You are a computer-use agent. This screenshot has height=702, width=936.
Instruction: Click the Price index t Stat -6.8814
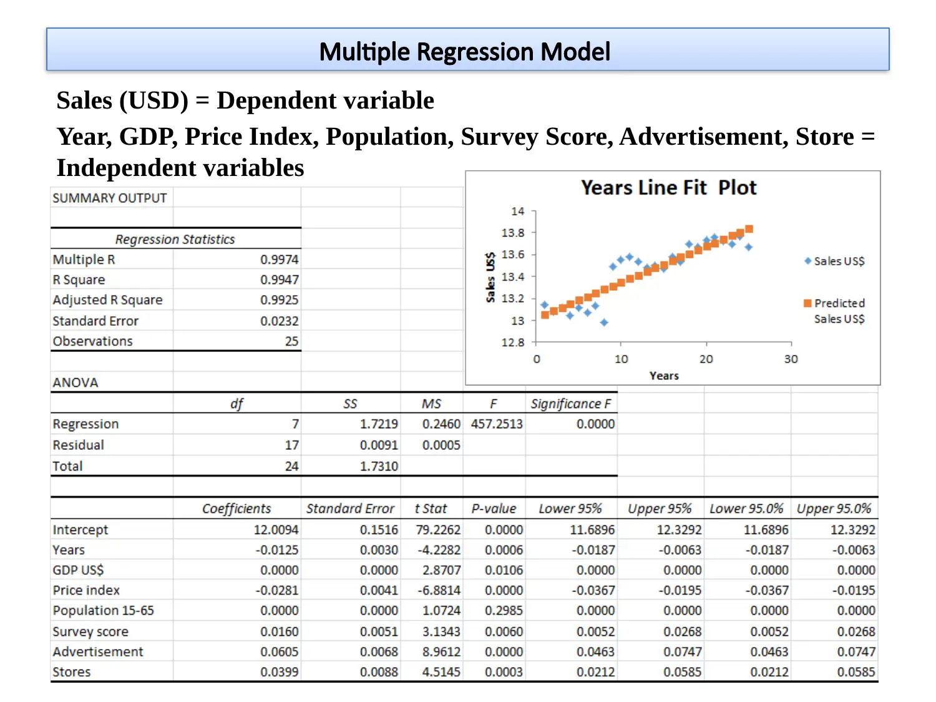coord(439,590)
